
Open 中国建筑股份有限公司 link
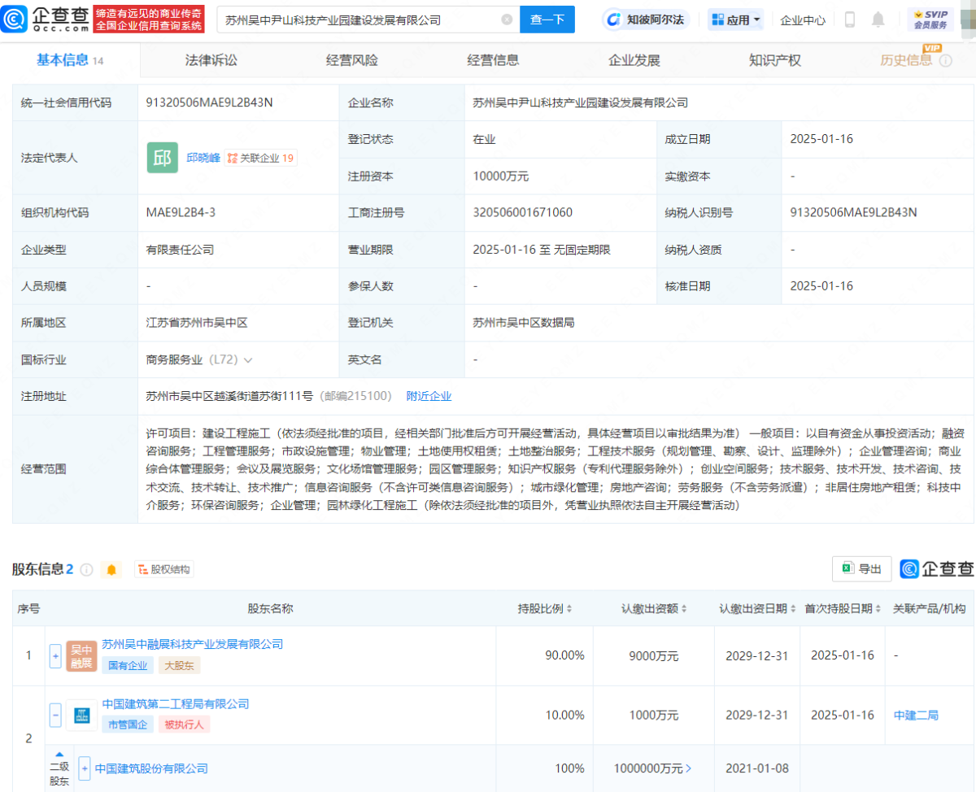pyautogui.click(x=151, y=768)
